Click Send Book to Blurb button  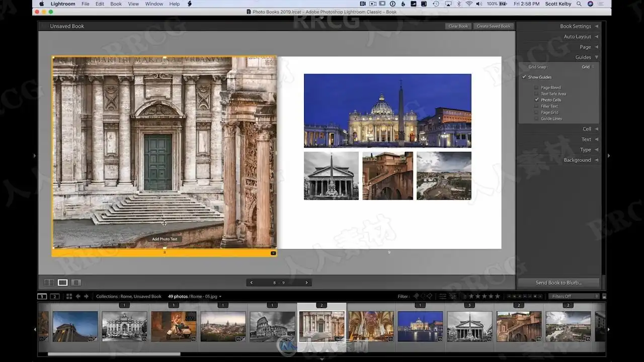click(x=558, y=283)
